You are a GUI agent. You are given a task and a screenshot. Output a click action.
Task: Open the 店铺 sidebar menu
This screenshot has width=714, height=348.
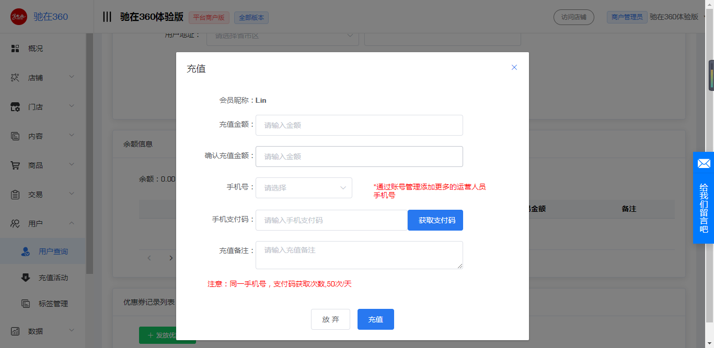click(x=43, y=78)
